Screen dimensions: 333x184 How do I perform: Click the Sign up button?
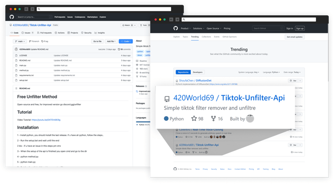(x=300, y=28)
